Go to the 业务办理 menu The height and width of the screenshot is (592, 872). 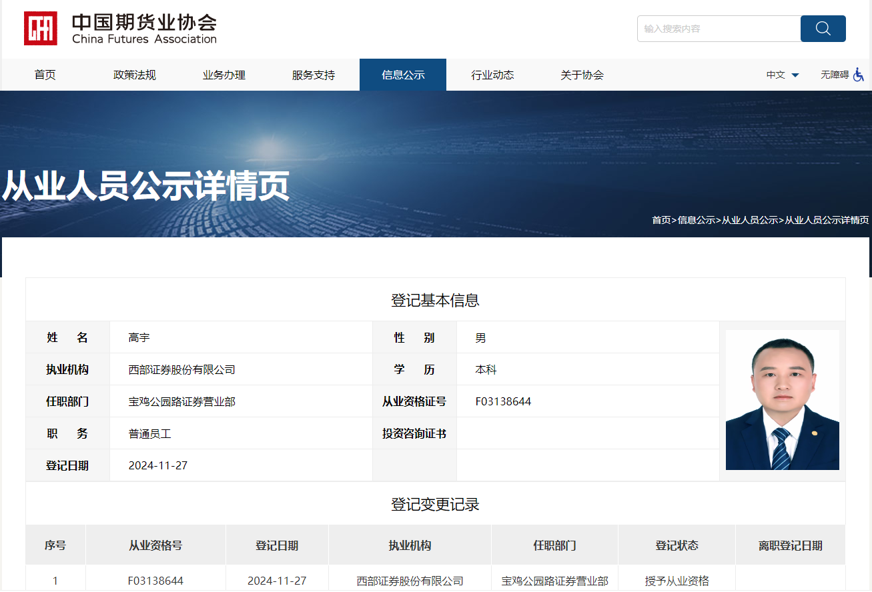224,75
